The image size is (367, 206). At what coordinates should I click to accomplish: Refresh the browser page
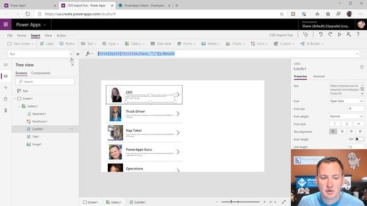click(x=28, y=14)
